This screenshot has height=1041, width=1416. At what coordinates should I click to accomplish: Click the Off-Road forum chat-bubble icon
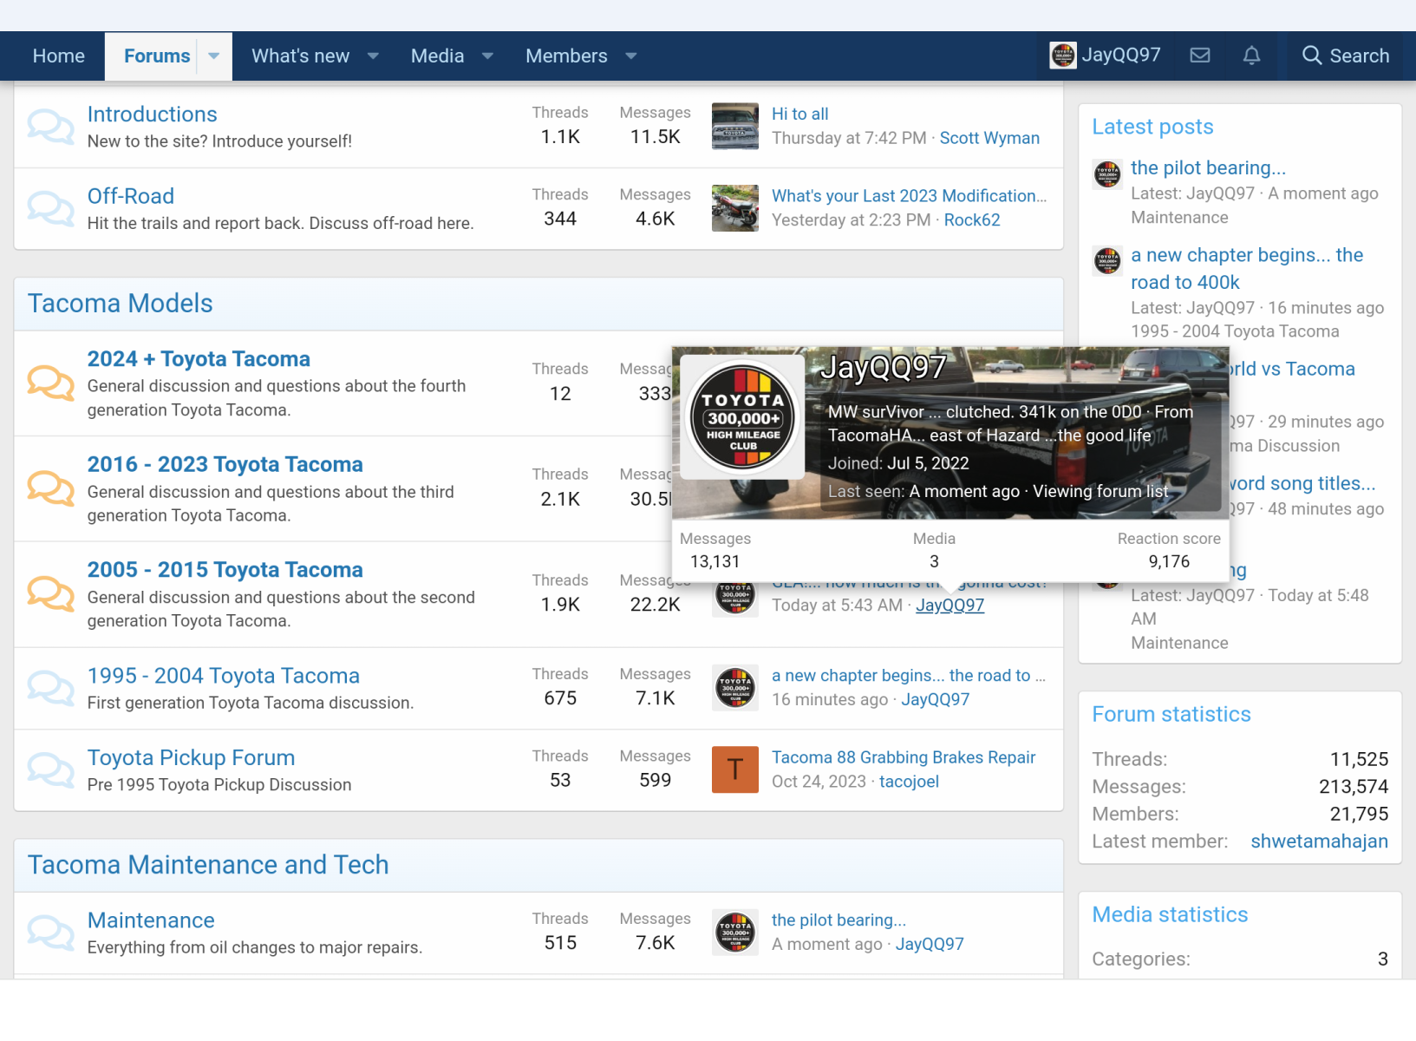coord(50,209)
